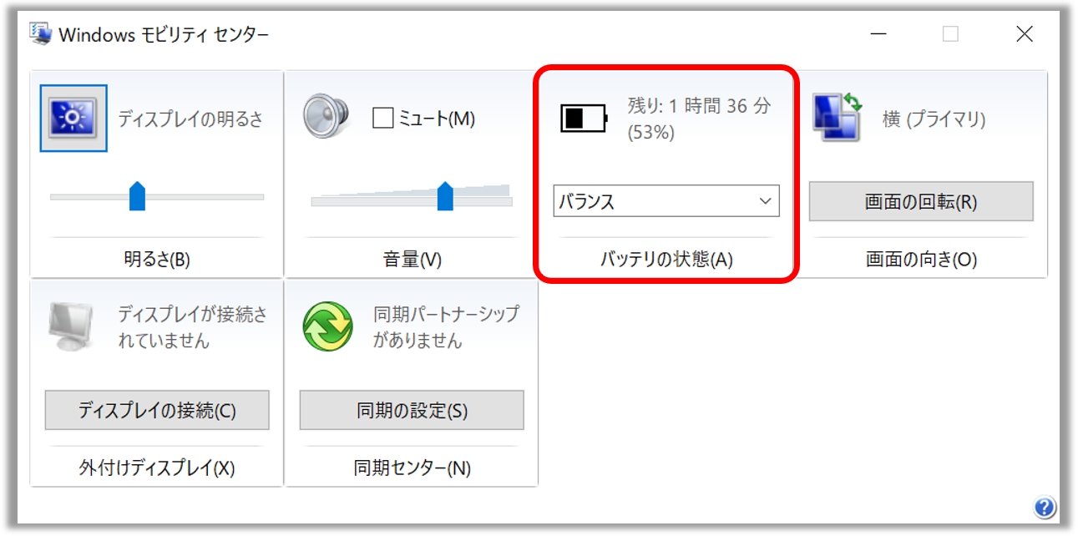Click the 画面の向き(O) label
The height and width of the screenshot is (536, 1078).
click(921, 260)
